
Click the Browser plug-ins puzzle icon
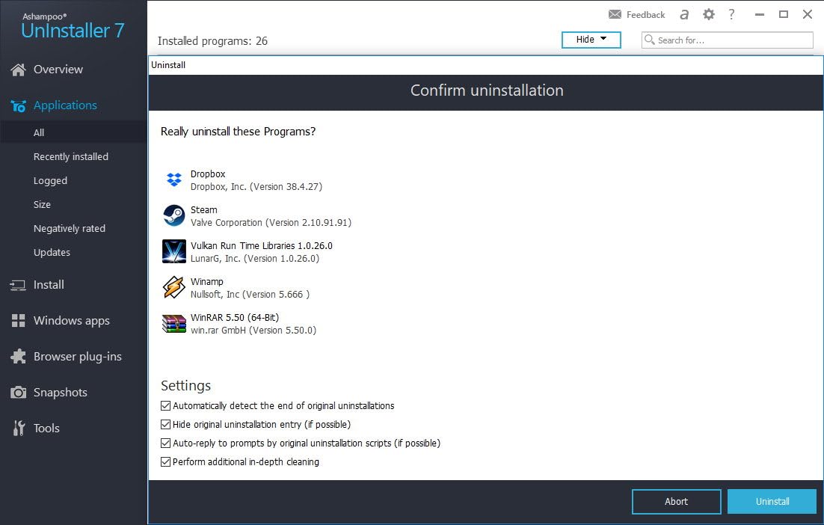point(18,356)
